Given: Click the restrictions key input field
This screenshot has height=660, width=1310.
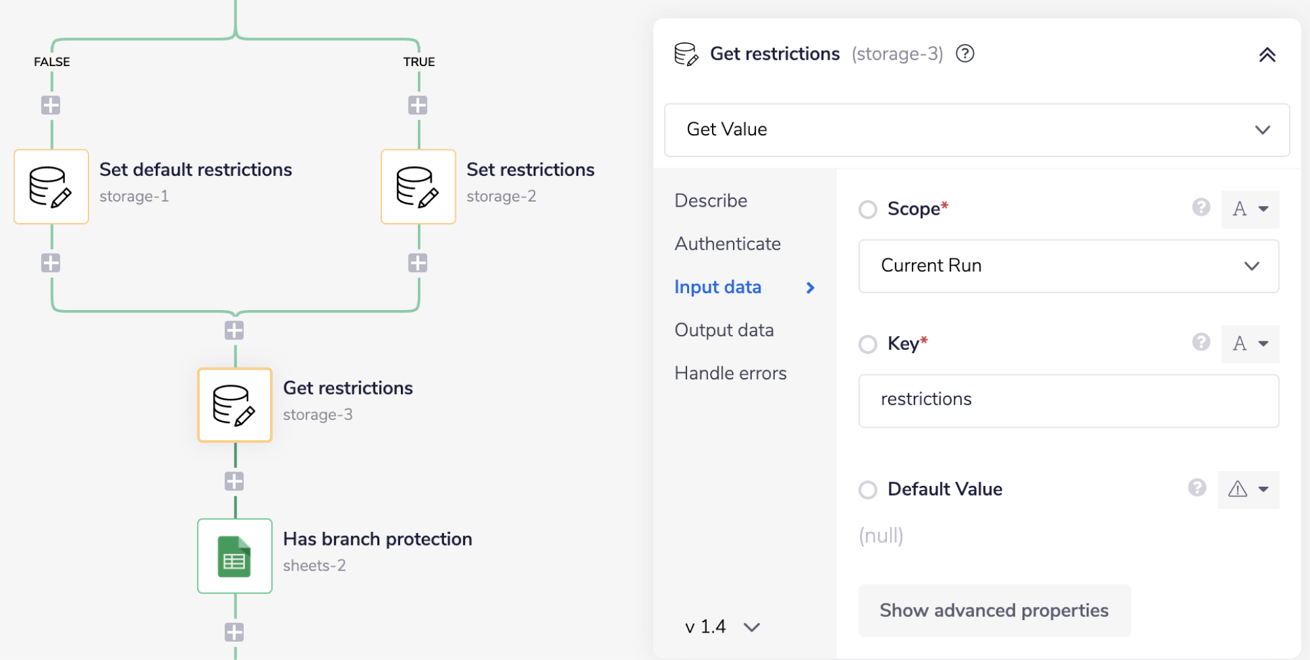Looking at the screenshot, I should [1068, 400].
